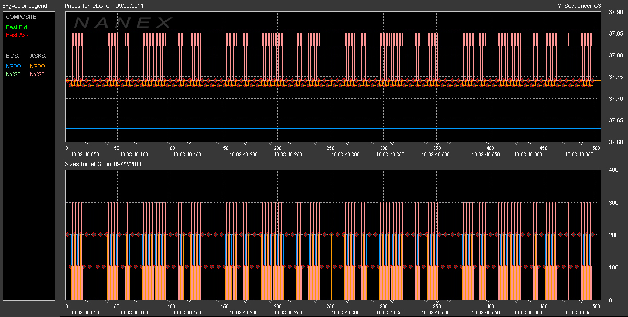Click timestamp 10:03:49:100 under Sizes chart
628x317 pixels.
tap(134, 313)
